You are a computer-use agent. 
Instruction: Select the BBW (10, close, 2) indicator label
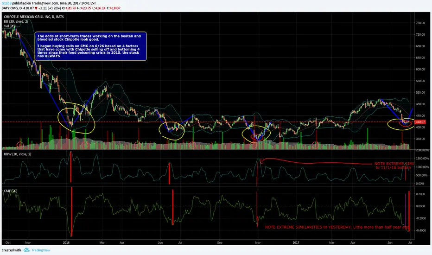click(17, 154)
